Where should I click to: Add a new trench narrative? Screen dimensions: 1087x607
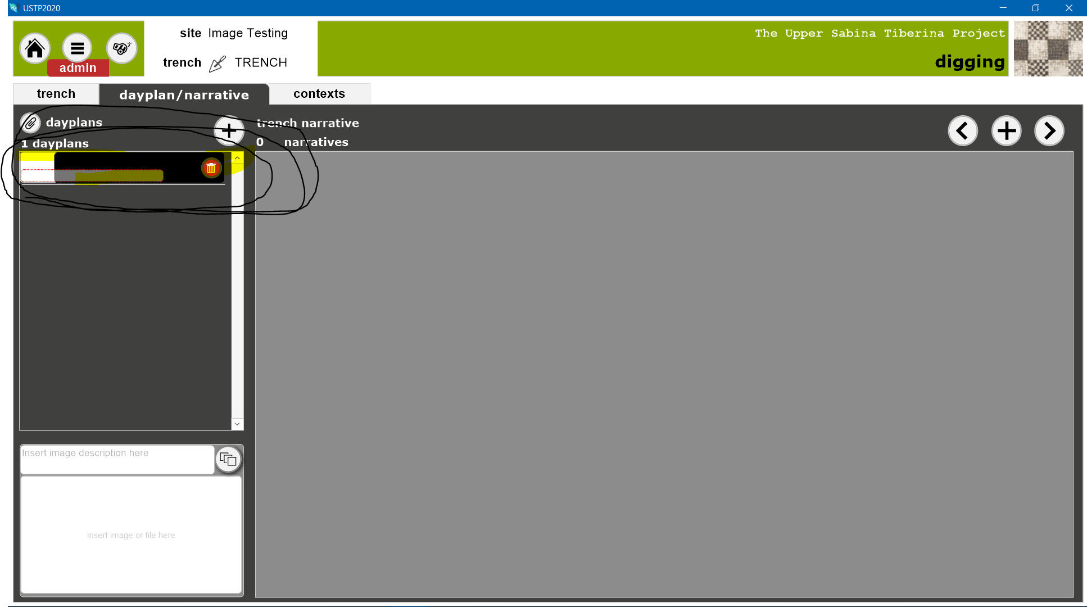tap(1006, 131)
